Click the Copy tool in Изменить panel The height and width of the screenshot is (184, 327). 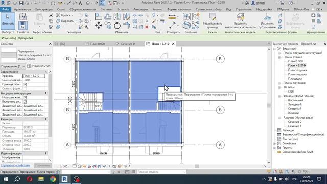click(x=108, y=26)
